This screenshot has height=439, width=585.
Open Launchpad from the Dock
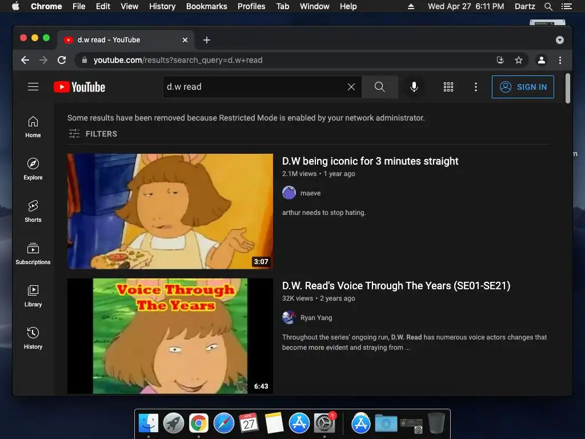(174, 424)
